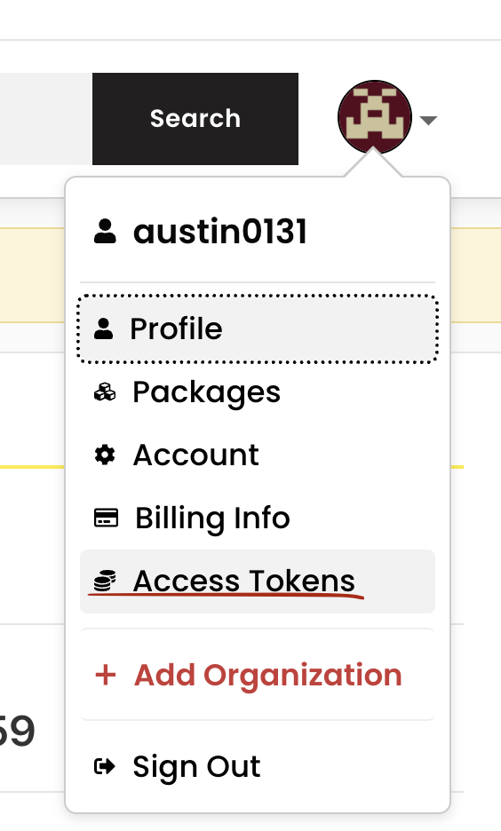501x831 pixels.
Task: Click the credit card icon for Billing Info
Action: pyautogui.click(x=106, y=518)
